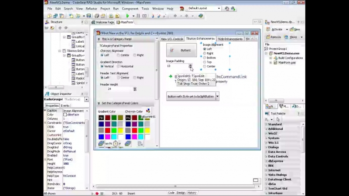
Task: Click the Image Padding value field
Action: click(x=178, y=66)
